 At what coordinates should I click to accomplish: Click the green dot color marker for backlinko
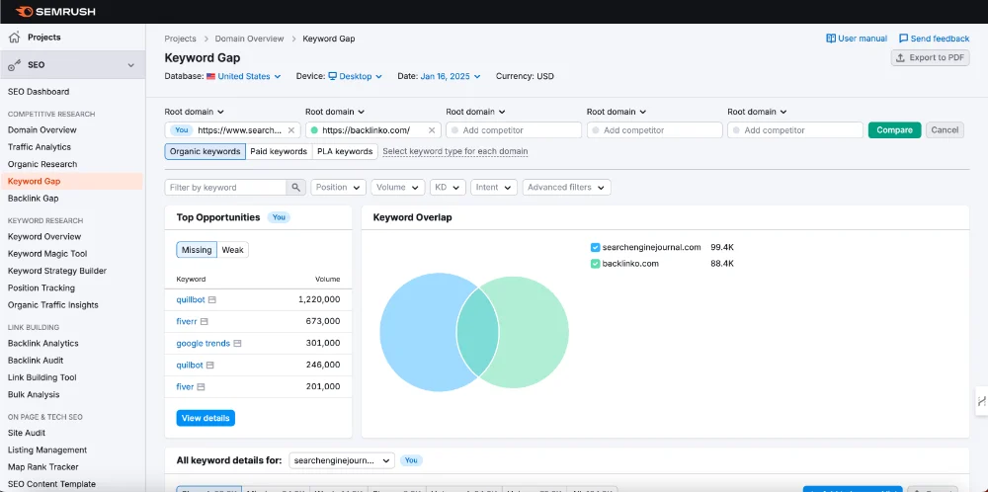click(314, 130)
